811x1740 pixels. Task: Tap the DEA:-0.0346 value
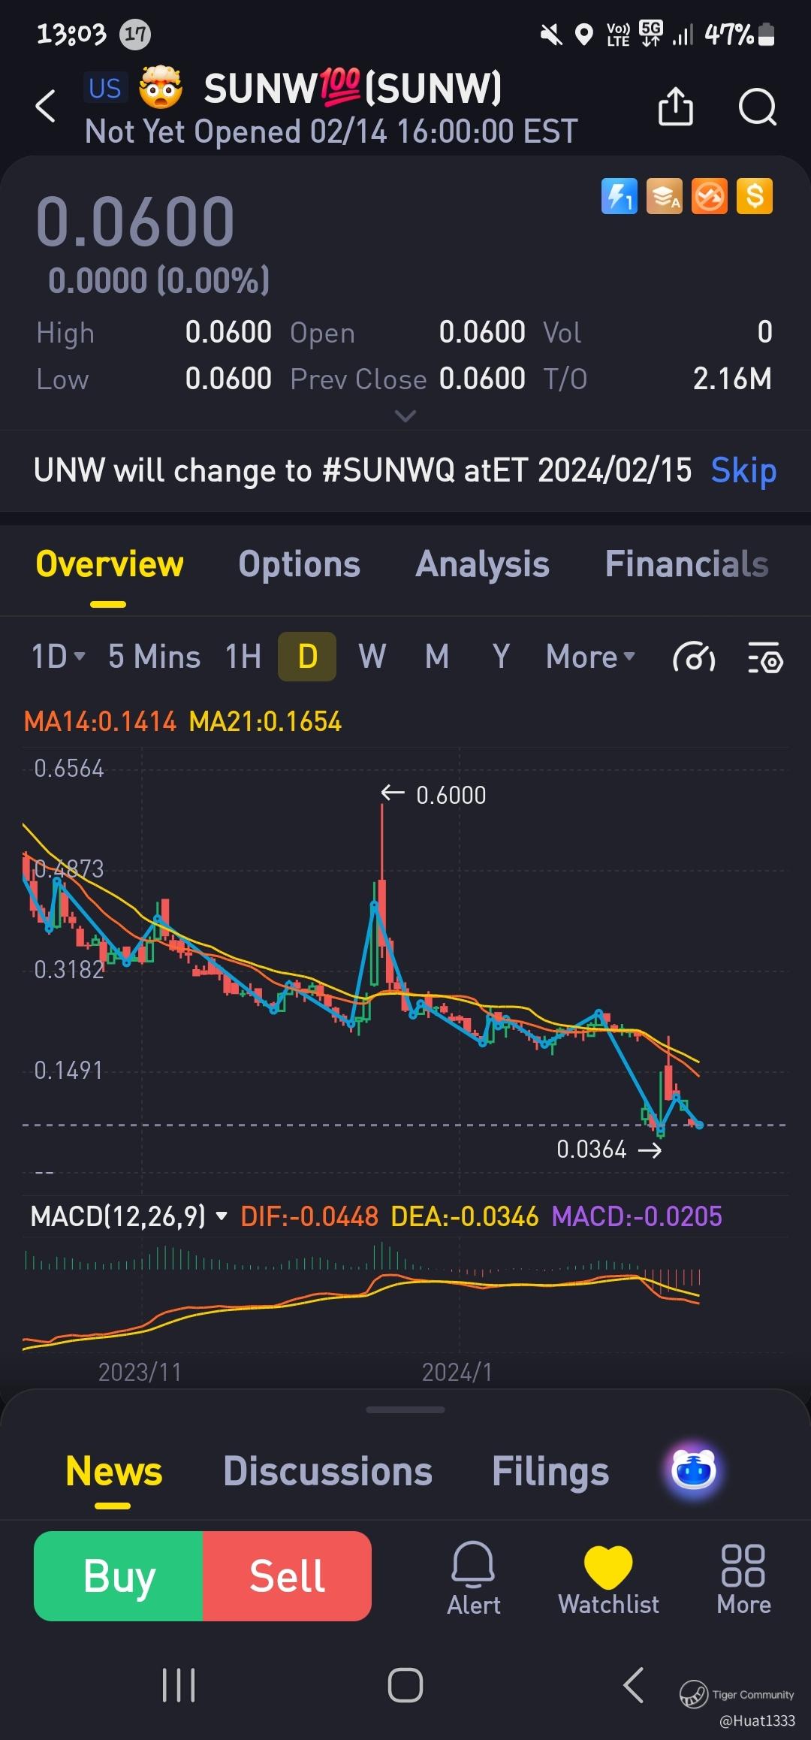coord(464,1216)
